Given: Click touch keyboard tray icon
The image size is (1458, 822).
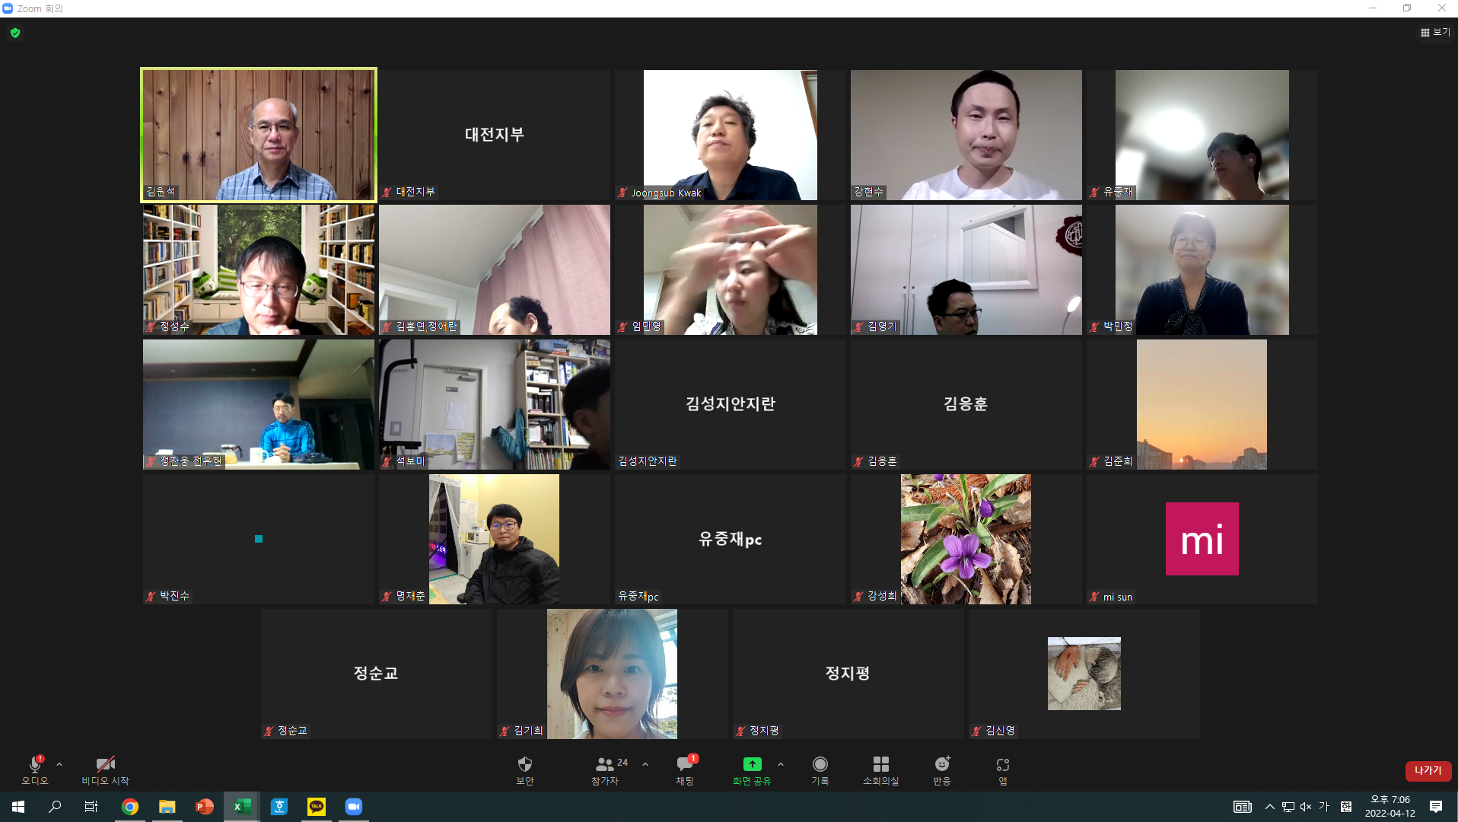Looking at the screenshot, I should click(1243, 807).
